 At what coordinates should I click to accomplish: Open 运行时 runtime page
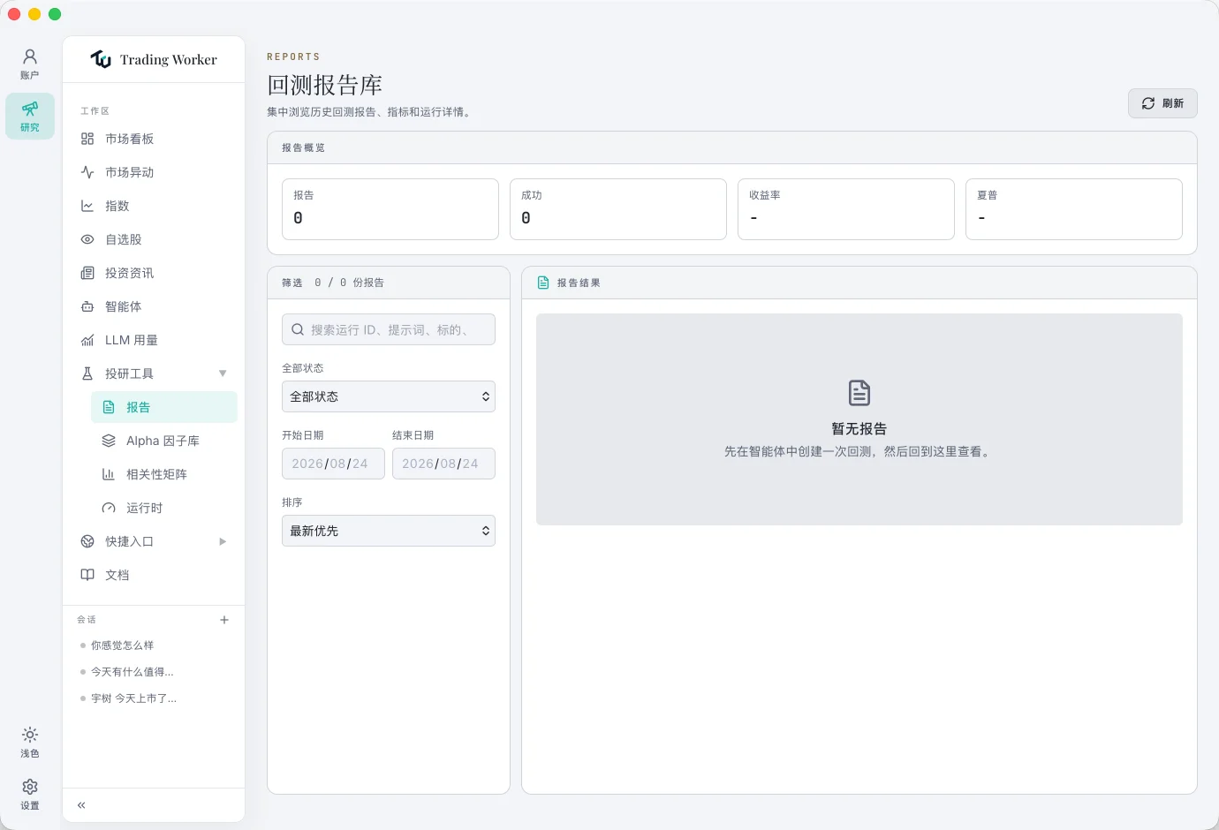164,508
